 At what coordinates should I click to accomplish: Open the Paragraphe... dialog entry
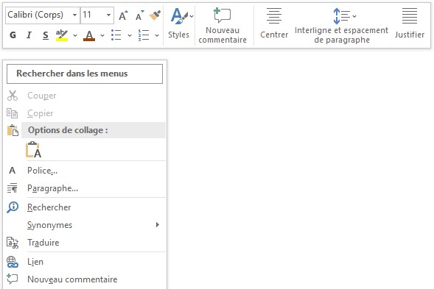tap(85, 188)
